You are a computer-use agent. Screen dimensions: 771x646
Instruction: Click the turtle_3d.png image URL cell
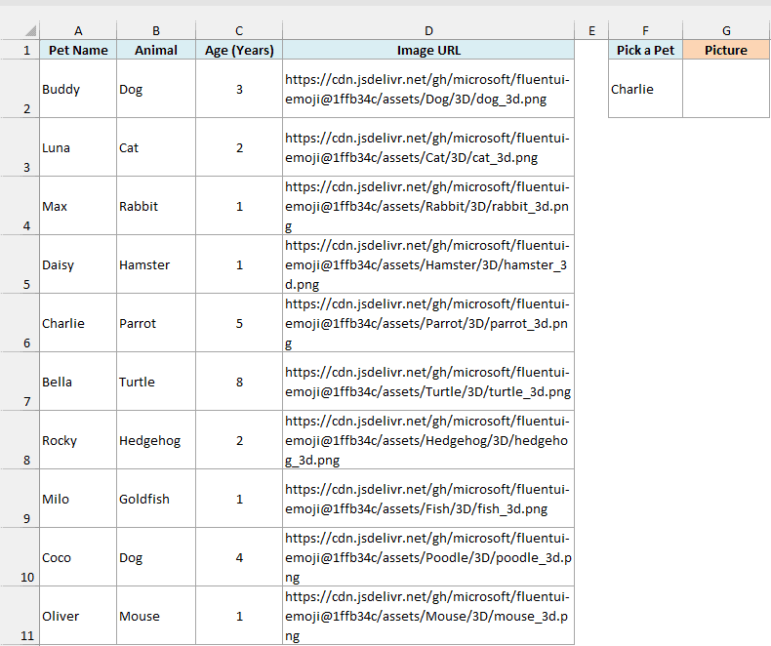point(428,381)
